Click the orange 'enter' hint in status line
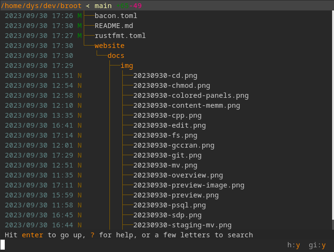The height and width of the screenshot is (252, 334). 32,235
